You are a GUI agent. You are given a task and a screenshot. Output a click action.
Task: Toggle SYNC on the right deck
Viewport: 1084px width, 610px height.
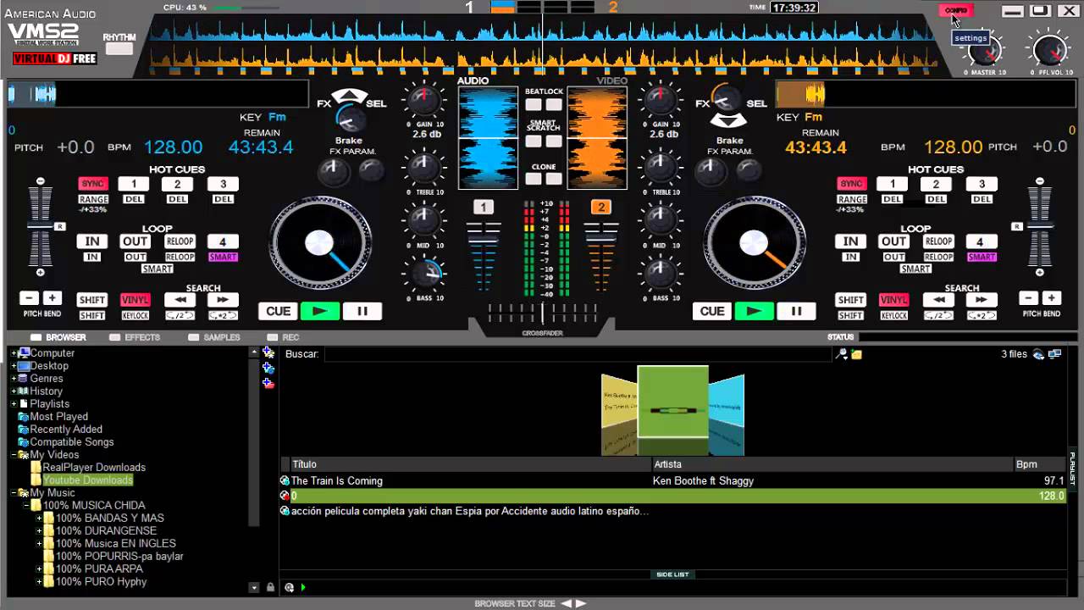(851, 184)
